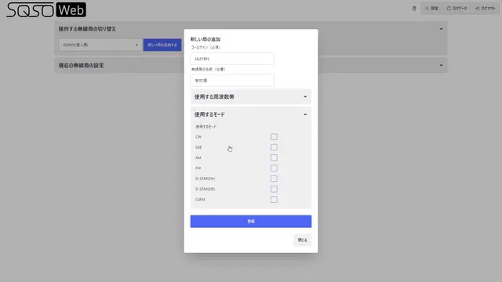Click the 新しい局の追加 dialog title

click(206, 39)
